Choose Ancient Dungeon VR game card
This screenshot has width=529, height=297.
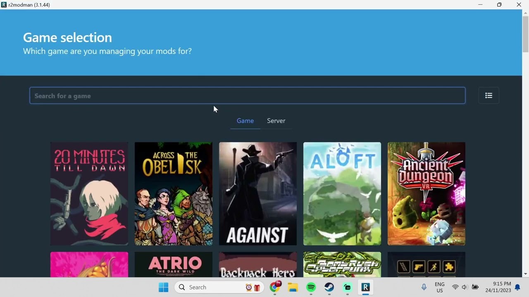[427, 194]
